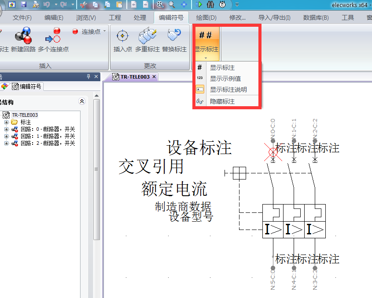The image size is (372, 298).
Task: Click the 设备标注 text in drawing
Action: pyautogui.click(x=199, y=147)
